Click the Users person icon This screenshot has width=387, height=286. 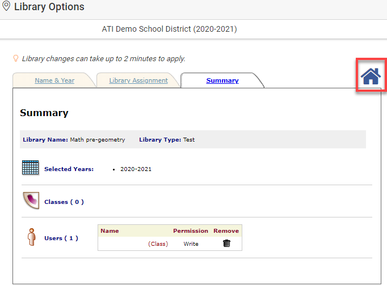31,237
